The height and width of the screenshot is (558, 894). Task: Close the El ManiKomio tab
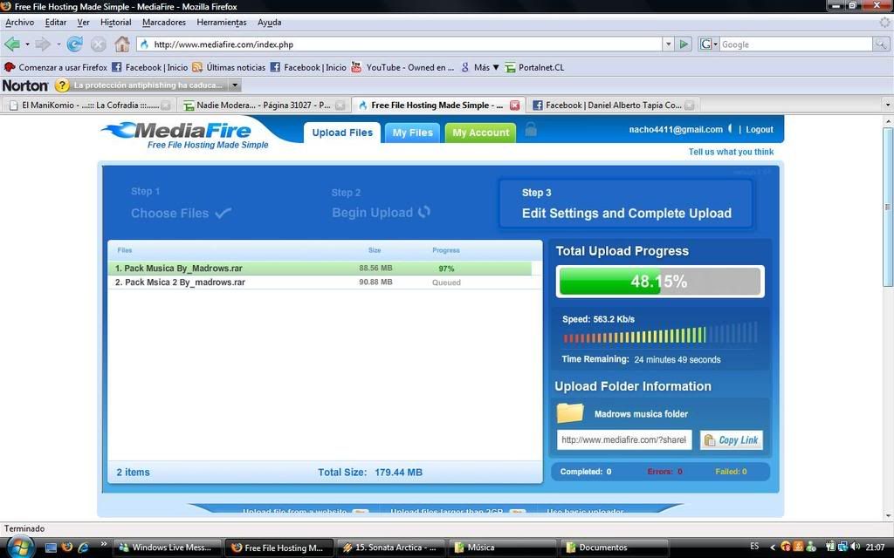(x=165, y=105)
